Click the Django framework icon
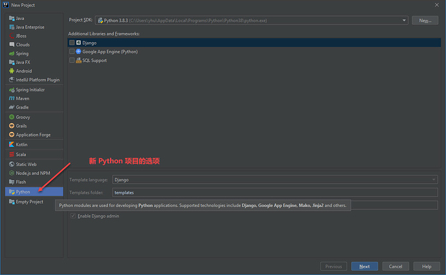The image size is (446, 275). 78,43
